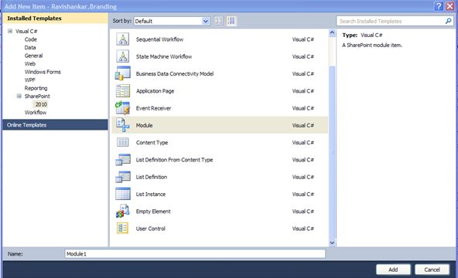Switch to medium icons list view
Screen dimensions: 458x278
point(231,21)
